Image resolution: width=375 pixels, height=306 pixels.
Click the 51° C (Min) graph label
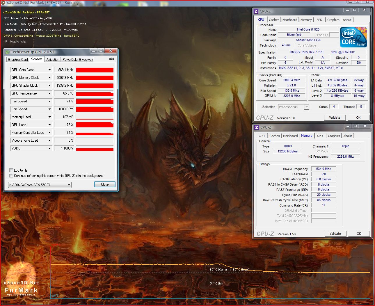tap(218, 284)
